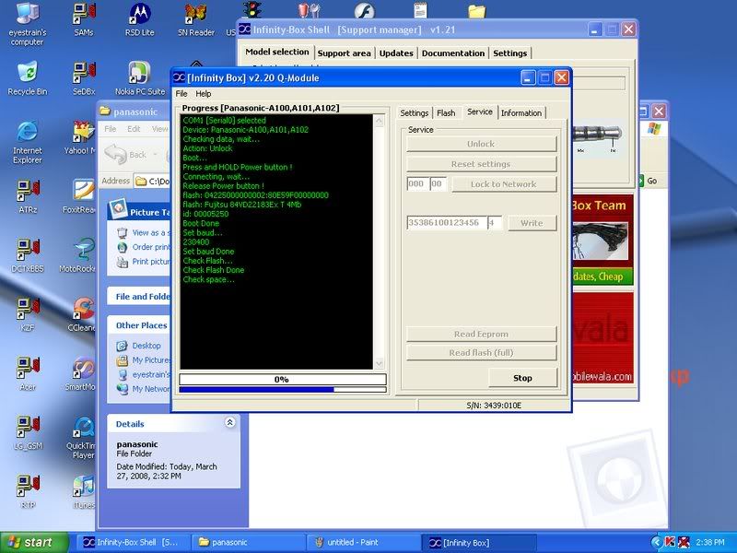Viewport: 737px width, 553px height.
Task: Switch to the Flash tab
Action: 446,112
